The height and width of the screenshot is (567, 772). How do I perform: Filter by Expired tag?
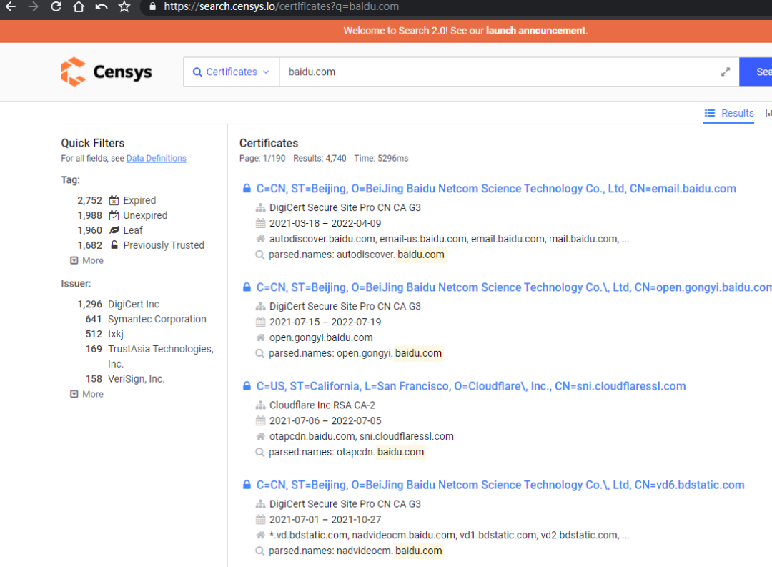click(139, 200)
